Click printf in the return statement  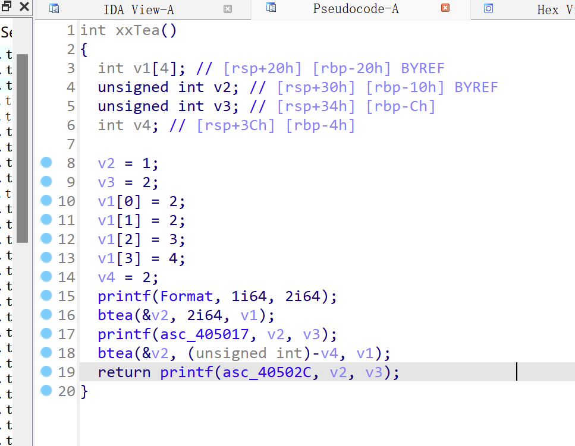pos(187,372)
